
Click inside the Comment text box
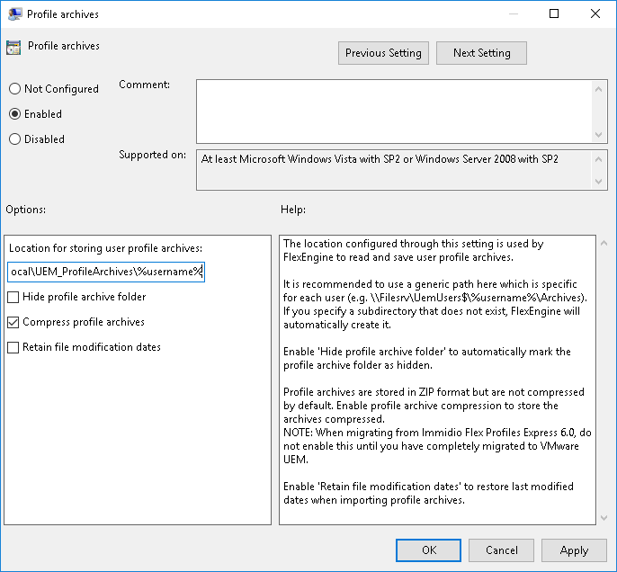click(x=394, y=110)
